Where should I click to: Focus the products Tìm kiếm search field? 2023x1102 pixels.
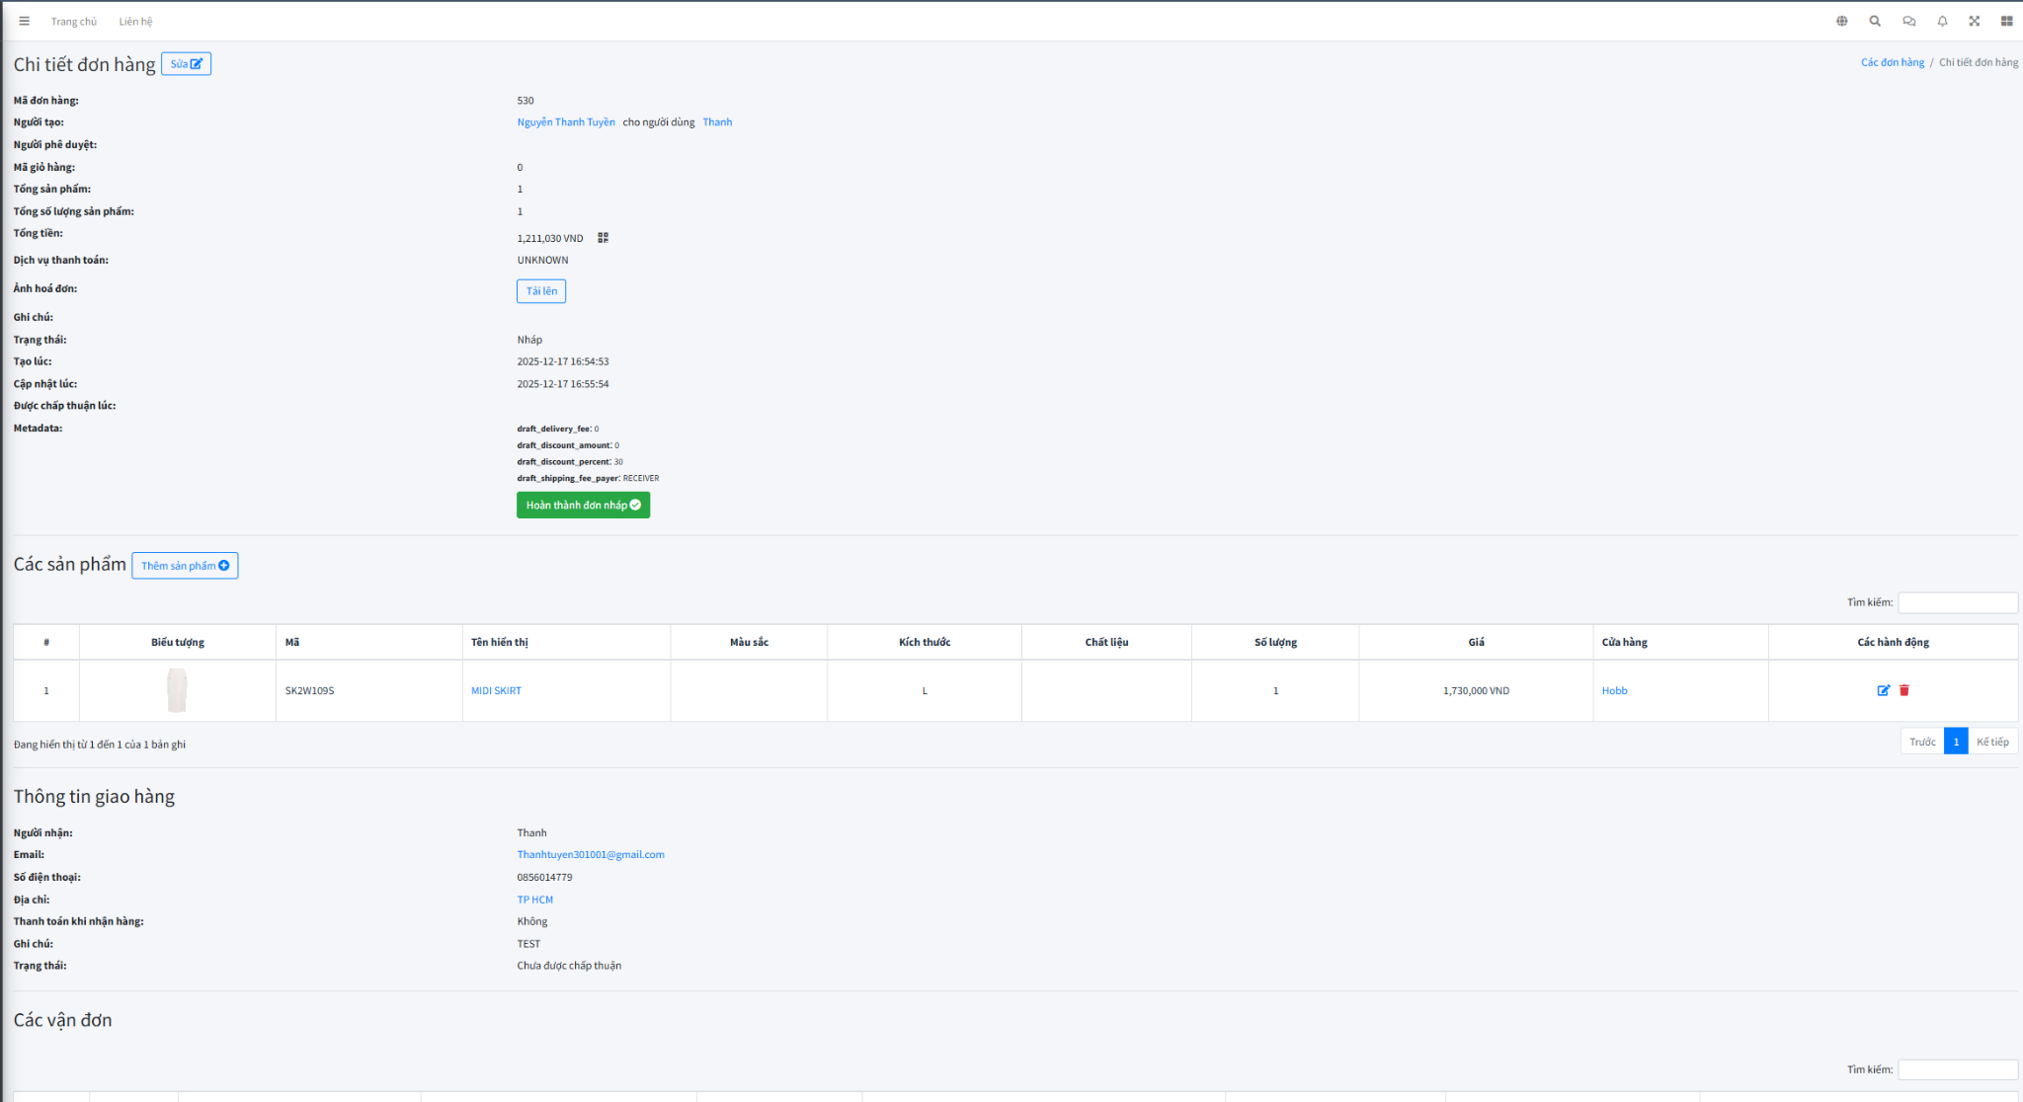[1957, 602]
